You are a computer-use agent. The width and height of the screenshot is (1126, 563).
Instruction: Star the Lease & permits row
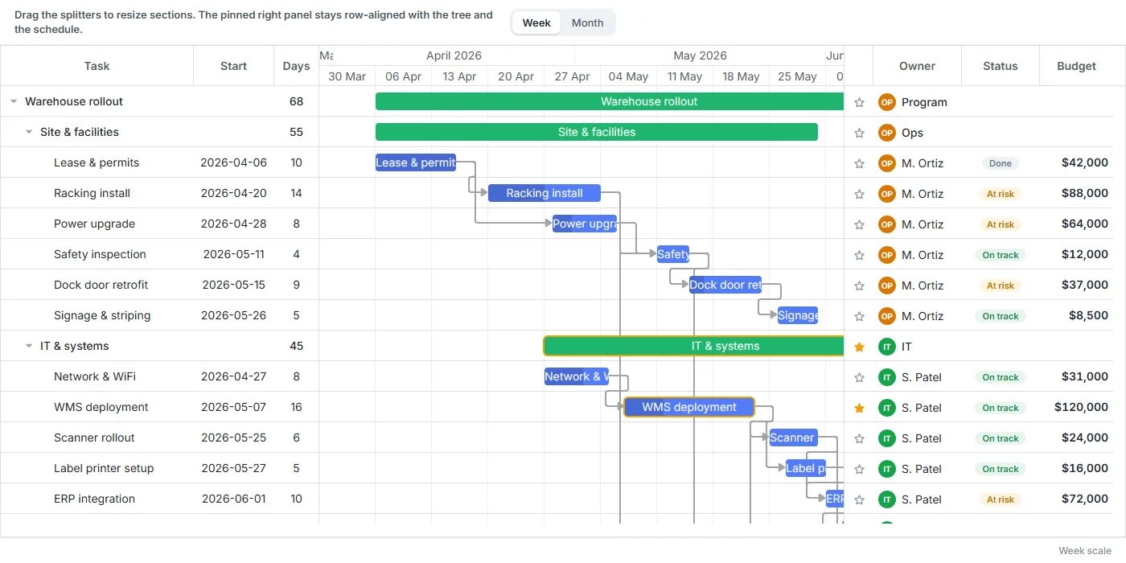(859, 163)
